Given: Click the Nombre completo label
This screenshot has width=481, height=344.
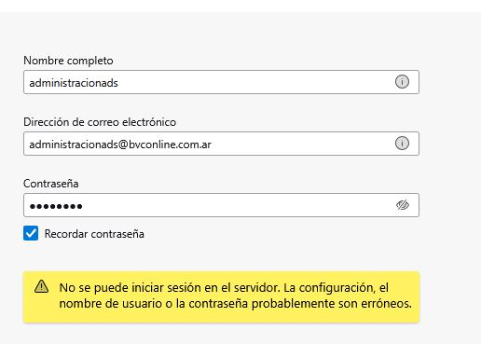Looking at the screenshot, I should pos(68,61).
